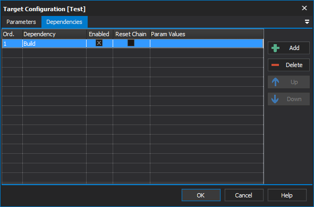Close the Target Configuration dialog

point(304,8)
